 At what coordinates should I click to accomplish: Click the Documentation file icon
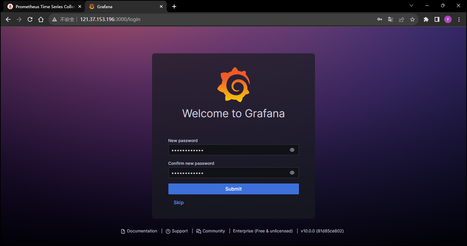point(123,231)
